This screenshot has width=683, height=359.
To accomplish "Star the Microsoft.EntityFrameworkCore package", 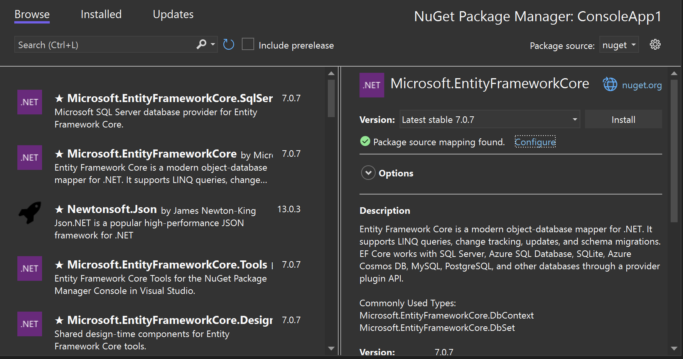I will tap(59, 153).
